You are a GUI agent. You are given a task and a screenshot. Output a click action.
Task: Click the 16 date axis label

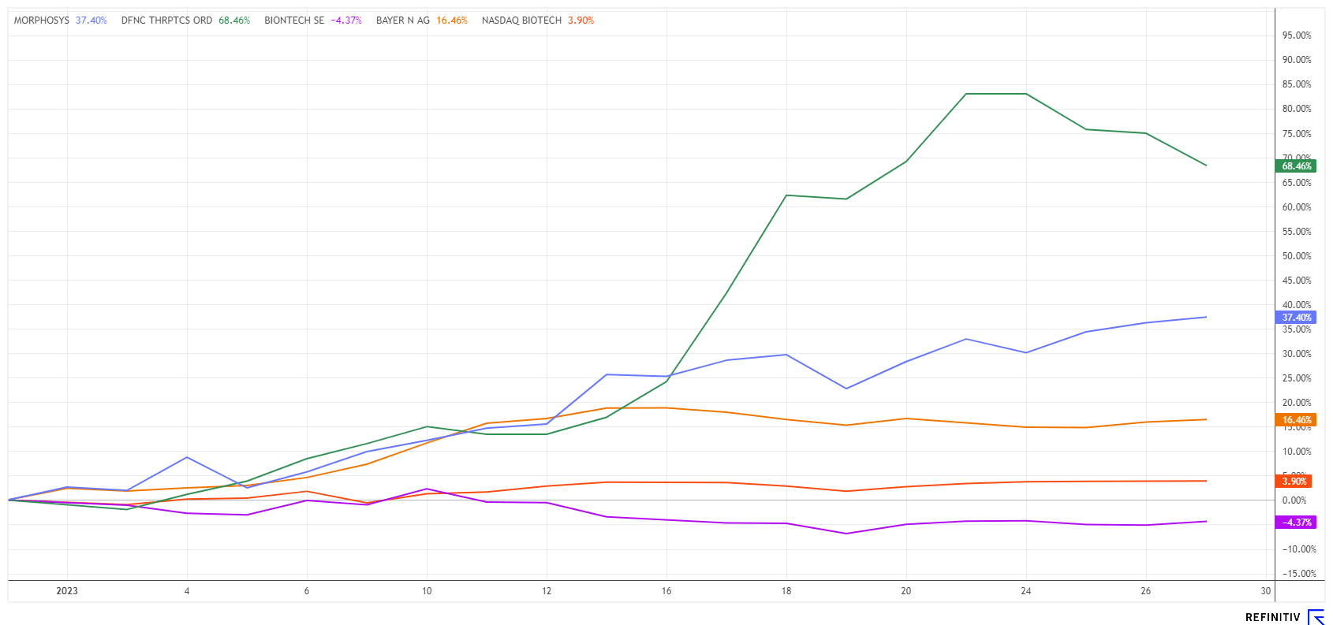coord(666,591)
